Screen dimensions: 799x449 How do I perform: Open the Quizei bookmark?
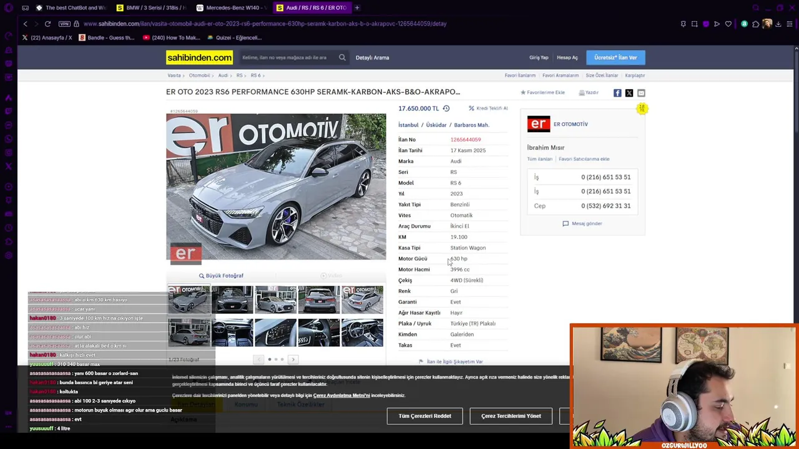pyautogui.click(x=235, y=37)
